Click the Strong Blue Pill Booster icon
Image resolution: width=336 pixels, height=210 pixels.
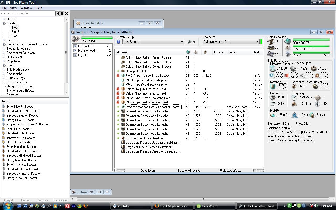coord(4,120)
